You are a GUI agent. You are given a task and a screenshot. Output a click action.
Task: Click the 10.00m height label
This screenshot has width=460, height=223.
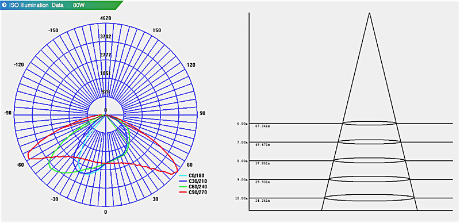pos(241,198)
